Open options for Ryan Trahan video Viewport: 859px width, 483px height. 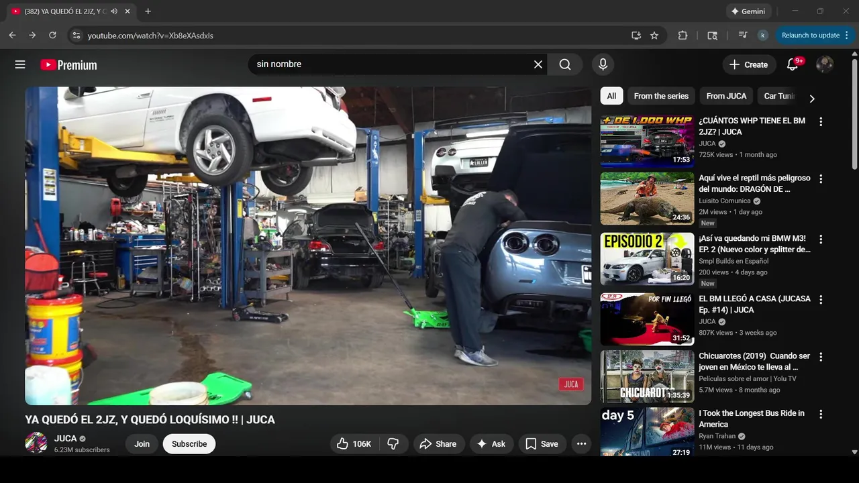tap(820, 414)
